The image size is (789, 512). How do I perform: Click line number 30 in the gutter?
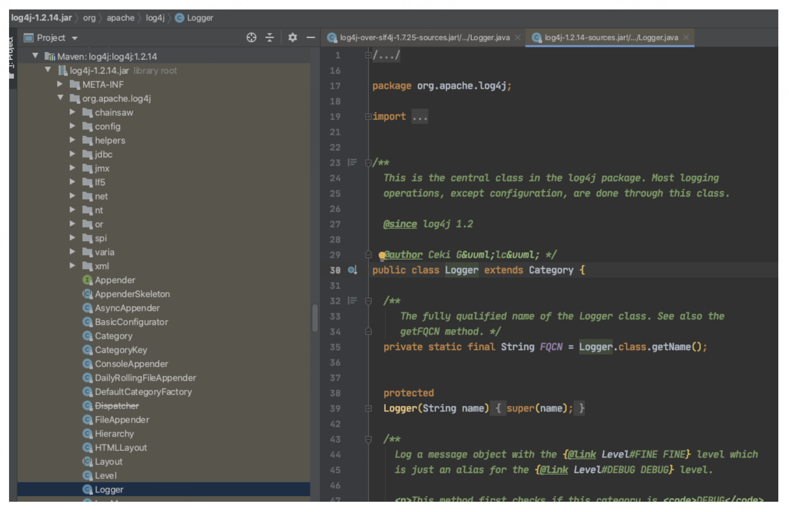pos(335,270)
